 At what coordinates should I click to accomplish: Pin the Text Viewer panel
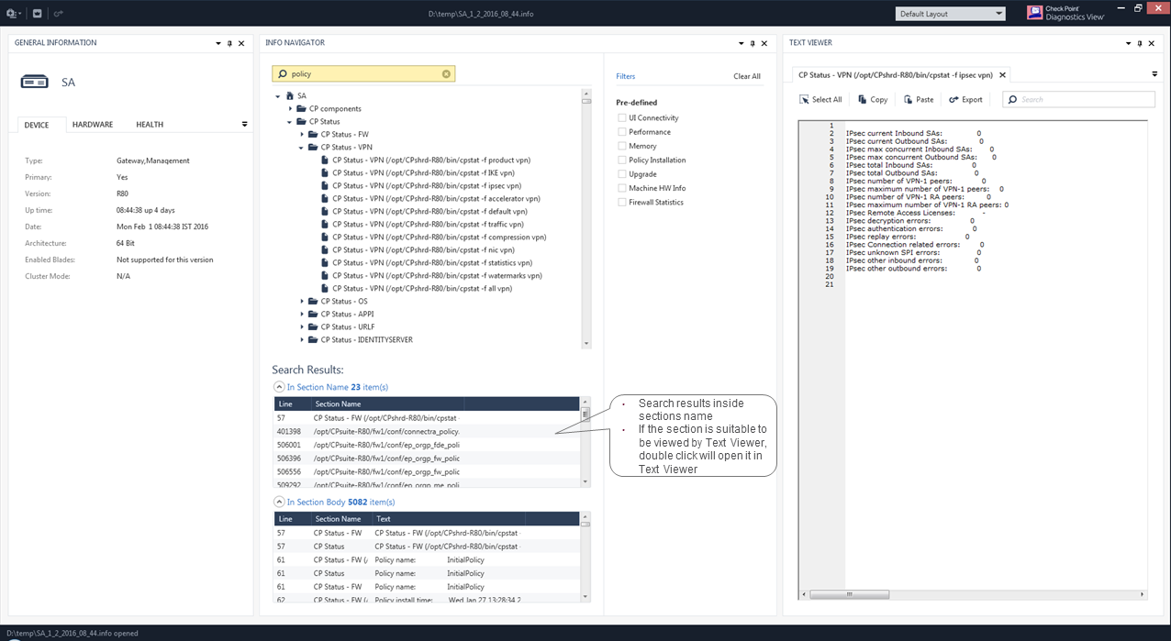(1142, 43)
